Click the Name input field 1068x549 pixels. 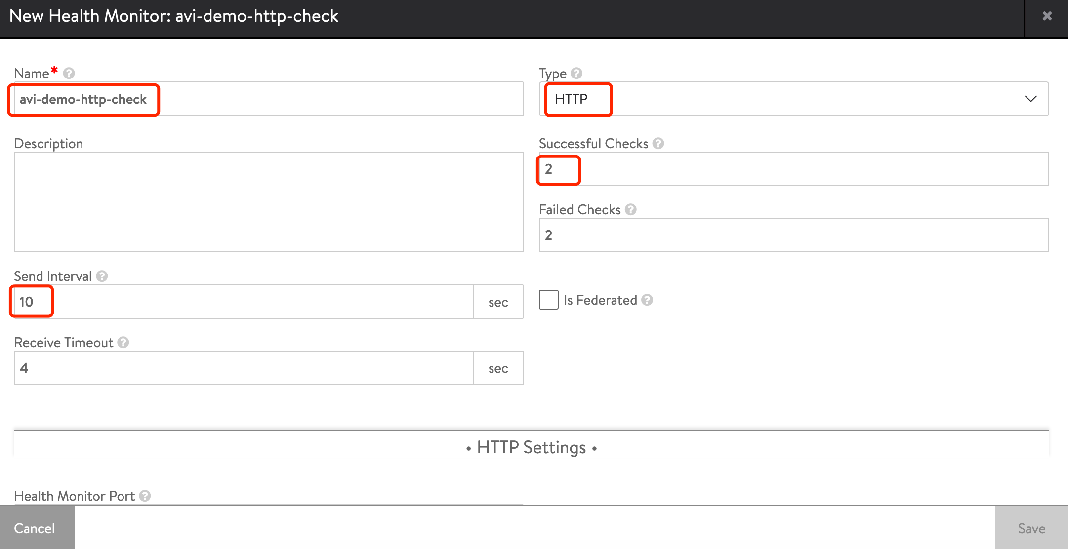268,99
